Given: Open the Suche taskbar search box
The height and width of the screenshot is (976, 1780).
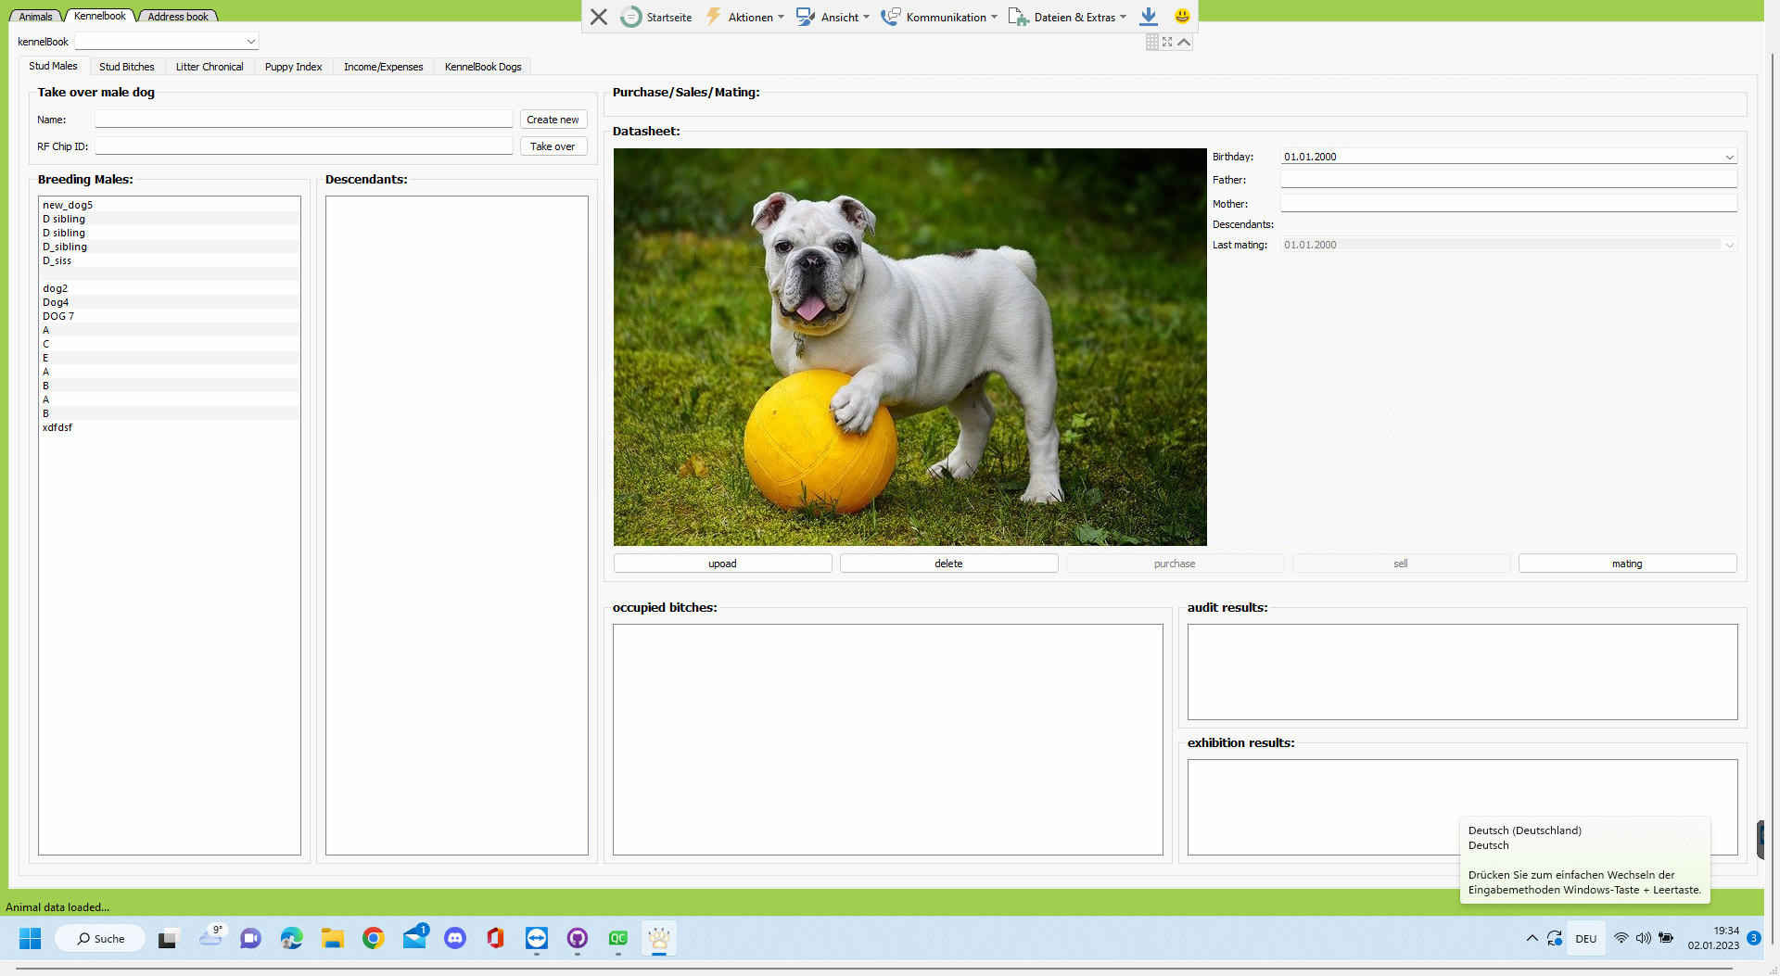Looking at the screenshot, I should point(100,938).
